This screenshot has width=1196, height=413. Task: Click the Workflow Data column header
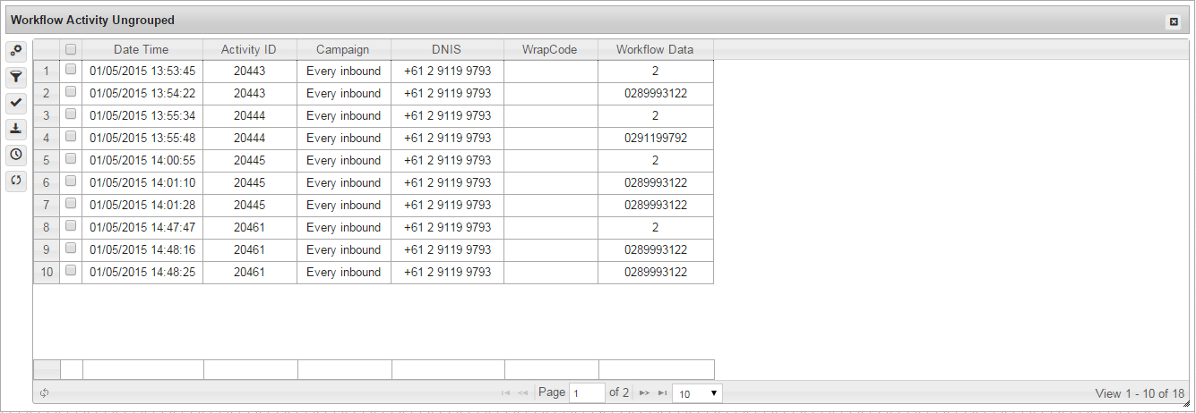tap(655, 50)
